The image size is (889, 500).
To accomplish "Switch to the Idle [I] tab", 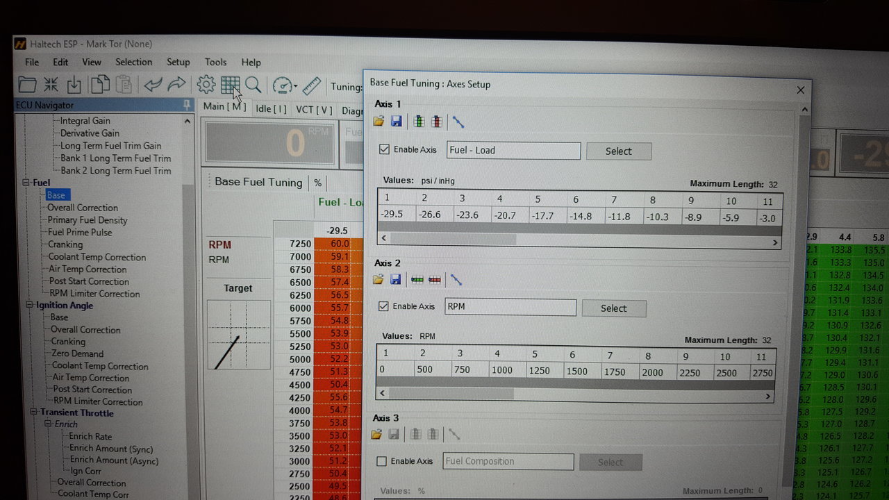I will tap(271, 108).
